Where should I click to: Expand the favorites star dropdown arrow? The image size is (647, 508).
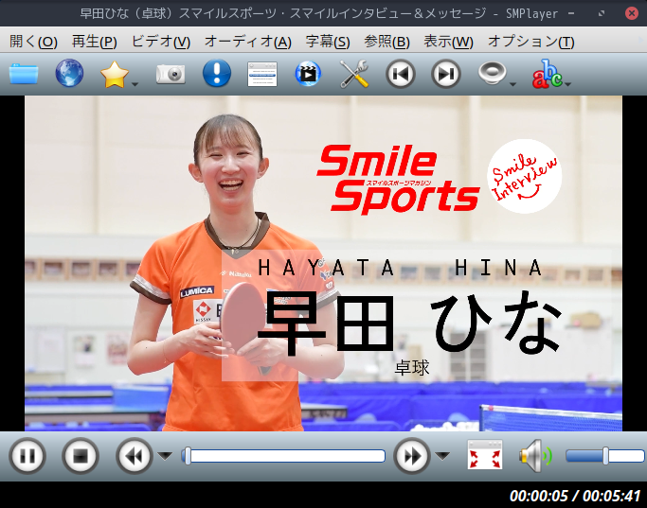(135, 83)
